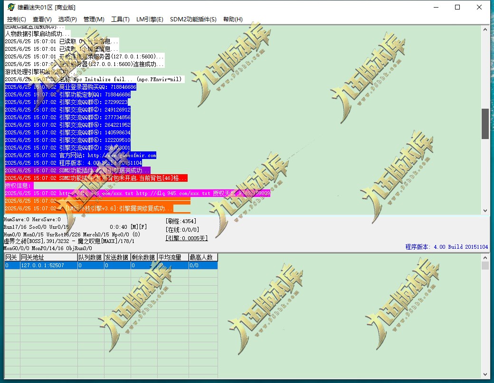494x383 pixels.
Task: Click the 发送数据 column header
Action: click(117, 257)
